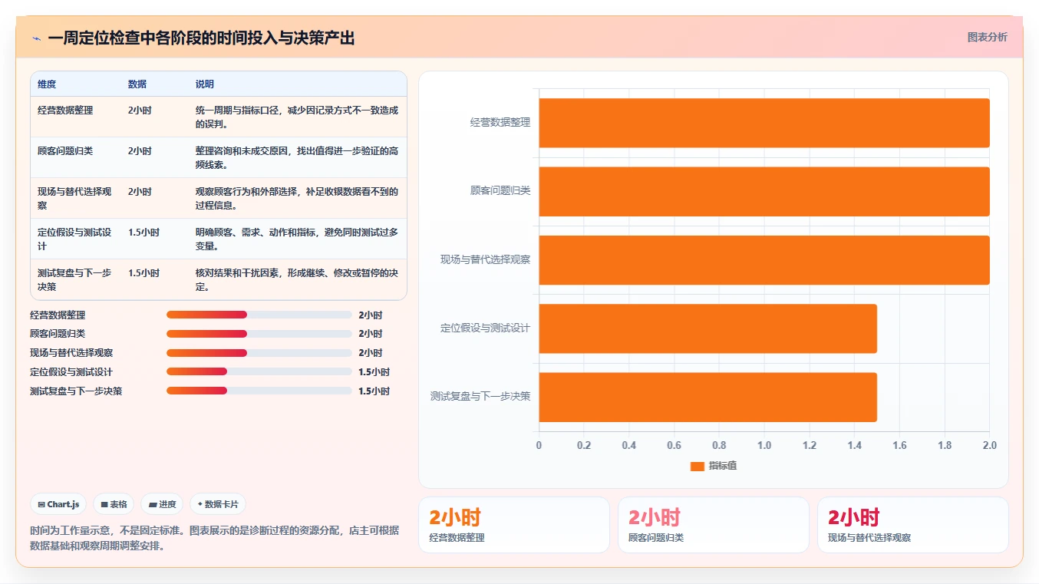Click the chart y-axis label 测试复盘与下一步决策

point(480,396)
